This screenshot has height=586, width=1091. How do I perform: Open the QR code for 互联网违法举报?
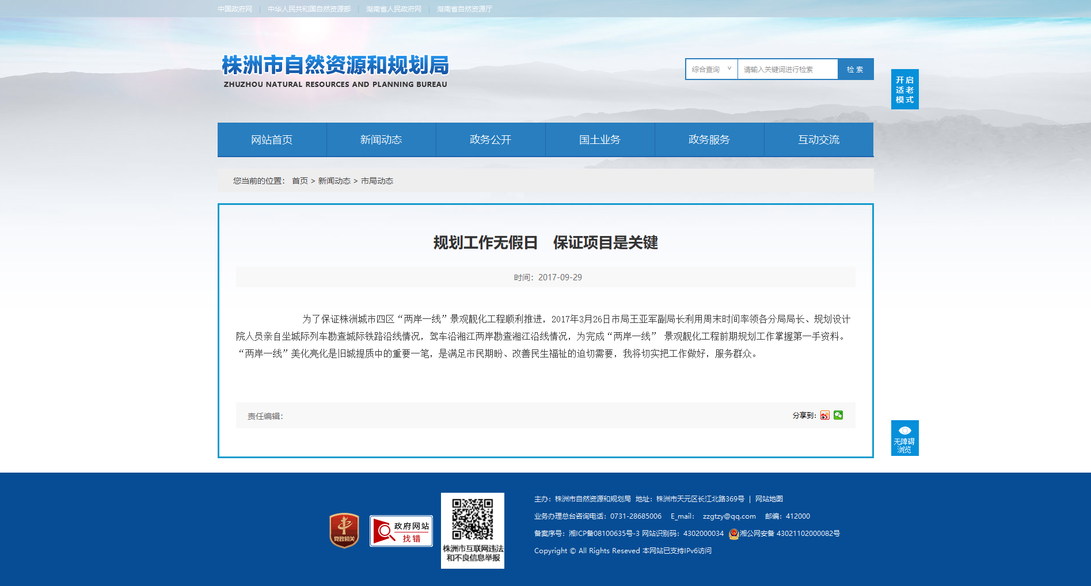[x=473, y=519]
